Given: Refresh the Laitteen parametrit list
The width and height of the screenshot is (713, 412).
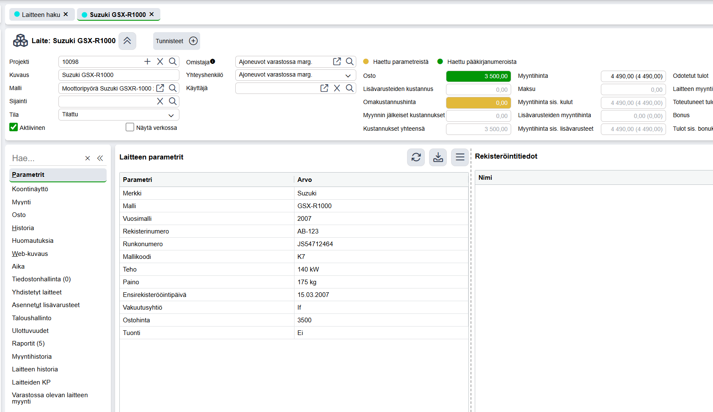Looking at the screenshot, I should 416,157.
